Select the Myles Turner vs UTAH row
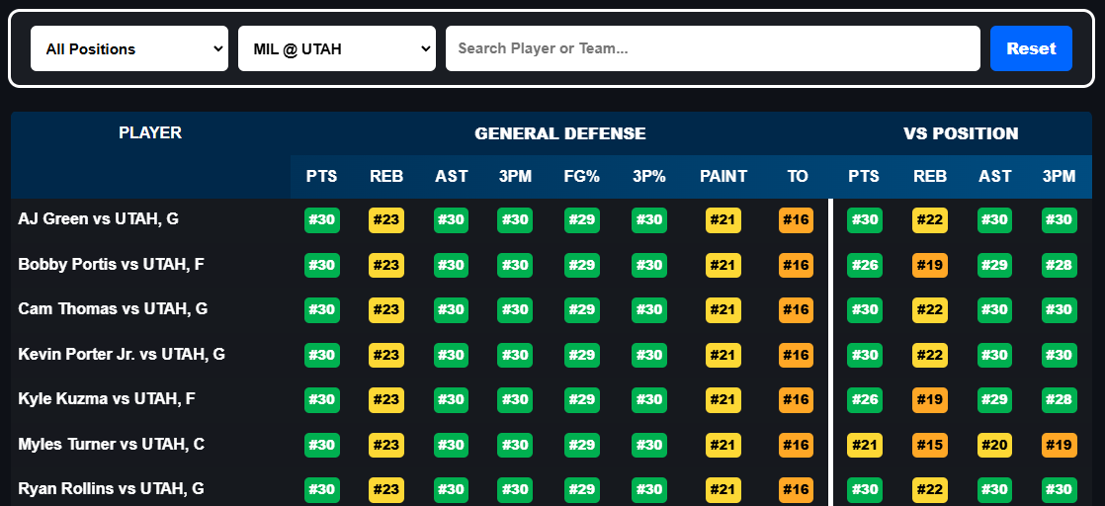This screenshot has height=506, width=1105. (552, 445)
